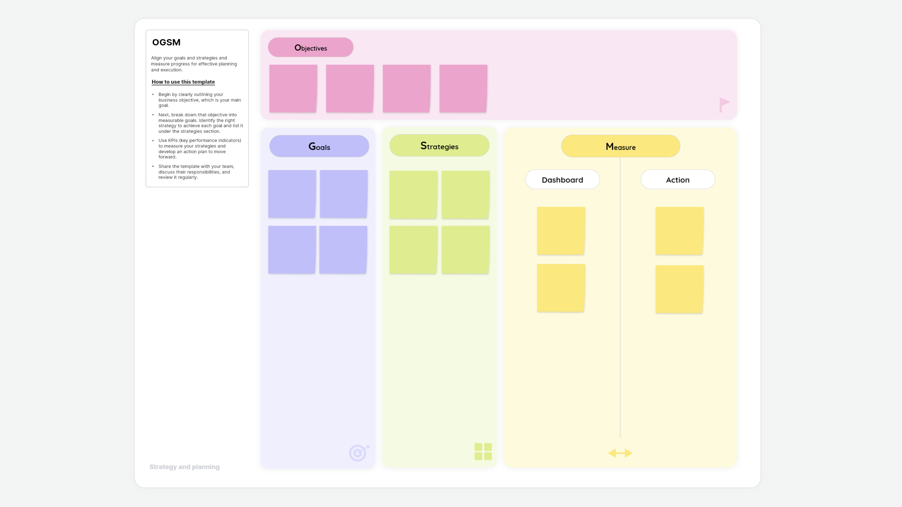Click the Dashboard label
Screen dimensions: 902x507
[x=562, y=180]
